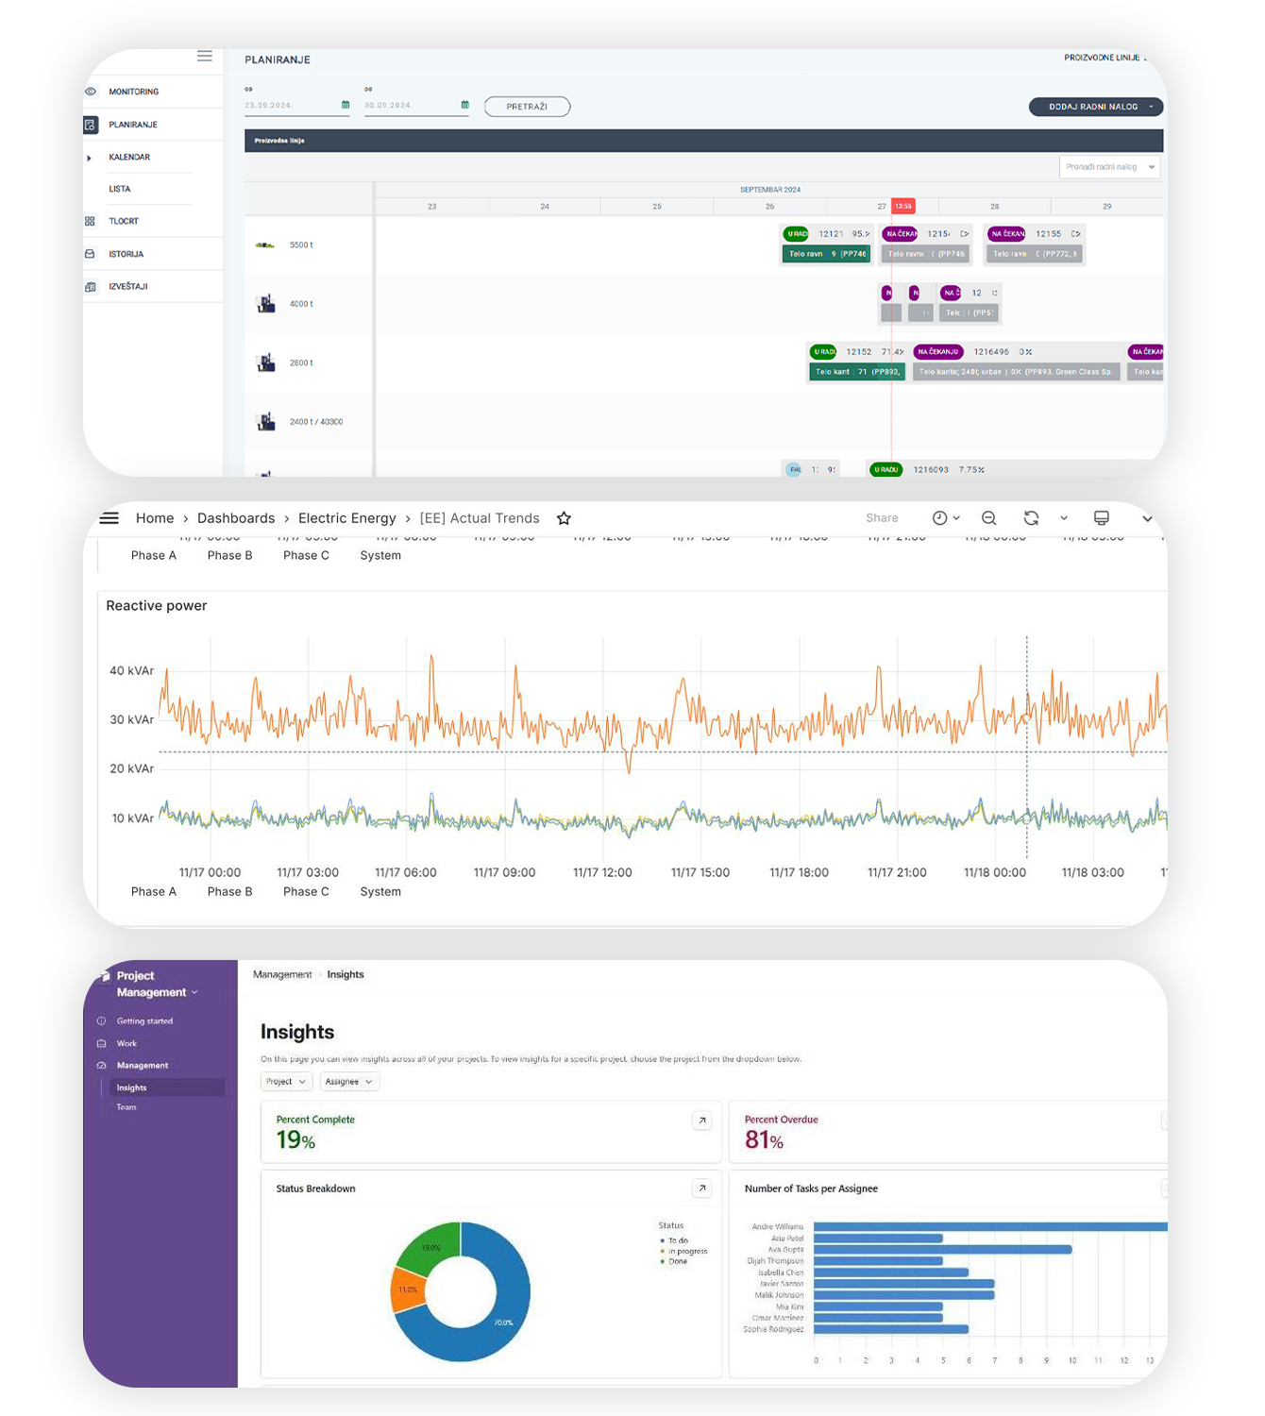Open the 'Pronađi radni nalog' dropdown
1265x1416 pixels.
coord(1109,167)
